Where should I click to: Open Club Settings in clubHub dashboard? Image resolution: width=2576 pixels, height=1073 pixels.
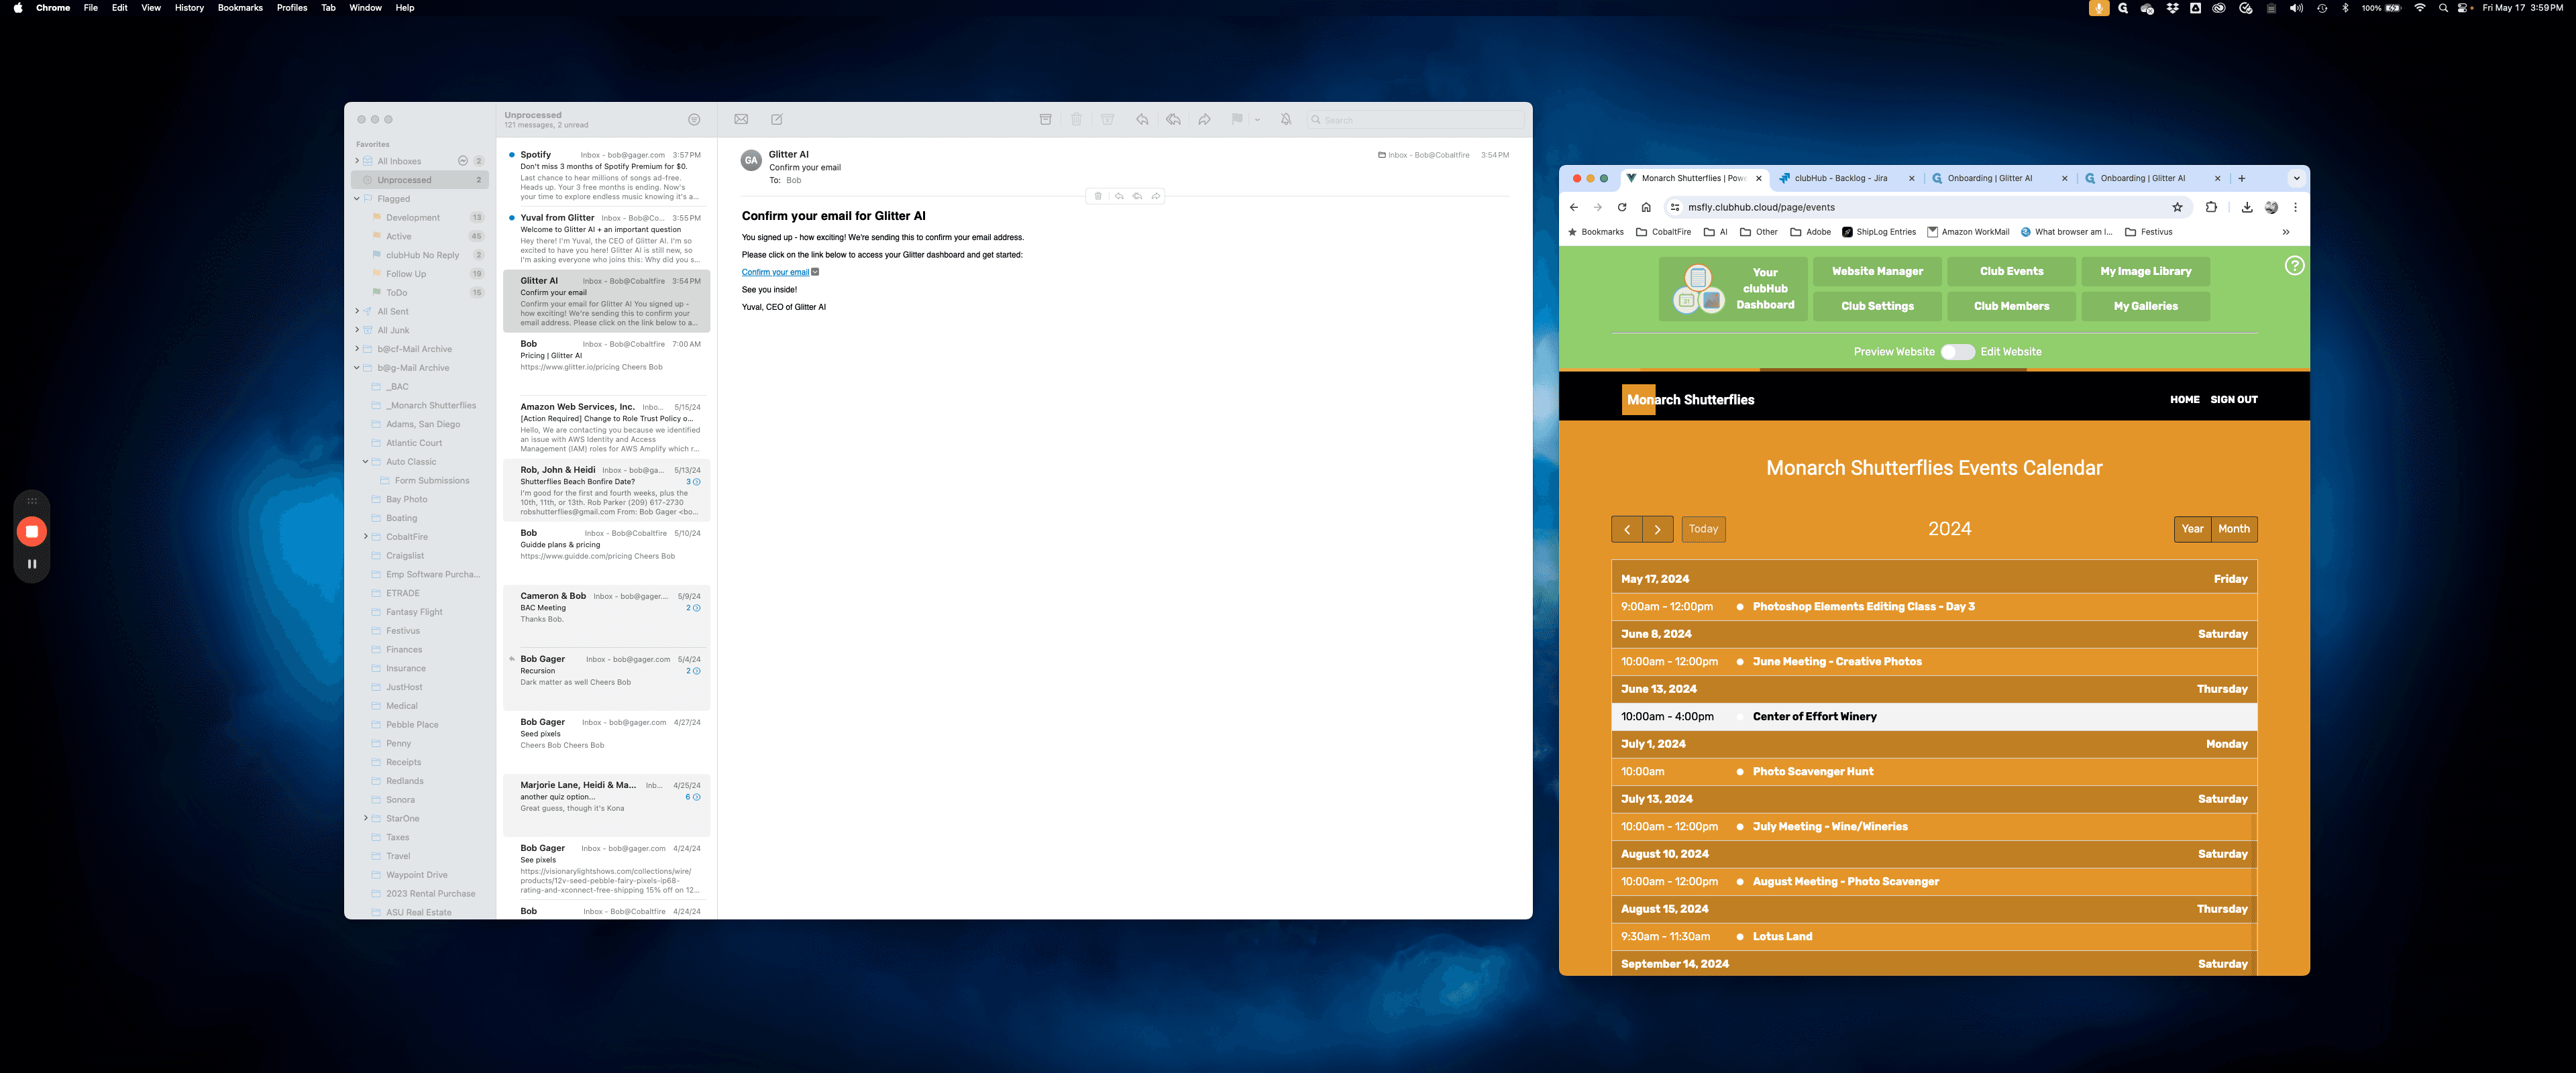[1877, 306]
